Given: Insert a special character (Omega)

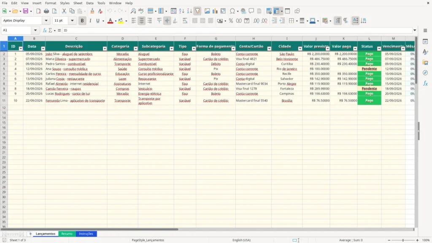Looking at the screenshot, I should pos(232,11).
